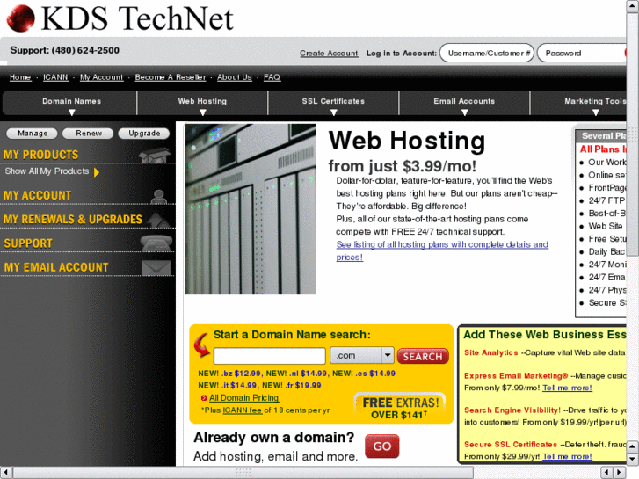Expand the Domain Names menu arrow
Viewport: 639px width, 479px height.
[72, 112]
